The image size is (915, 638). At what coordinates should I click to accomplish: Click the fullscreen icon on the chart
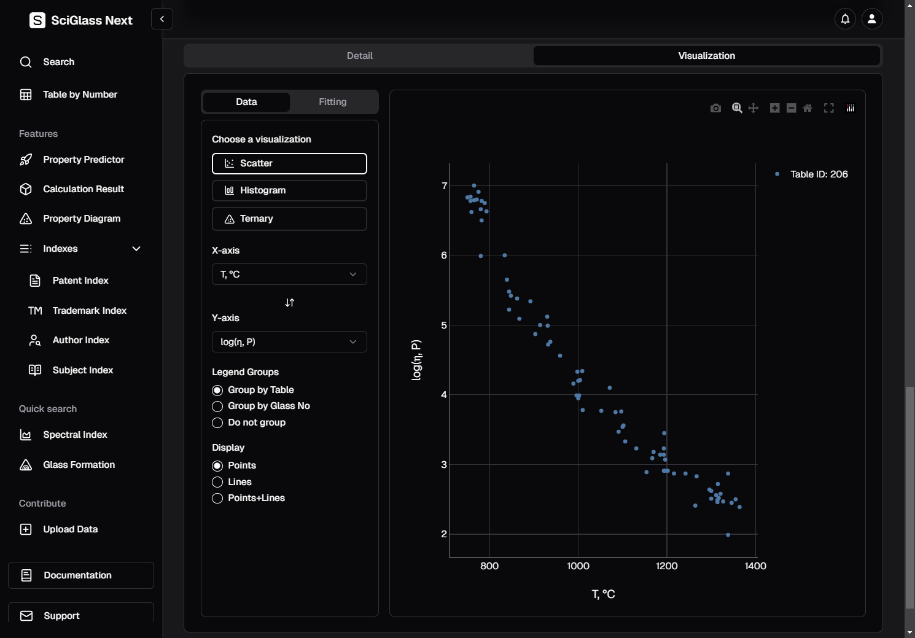click(x=829, y=108)
